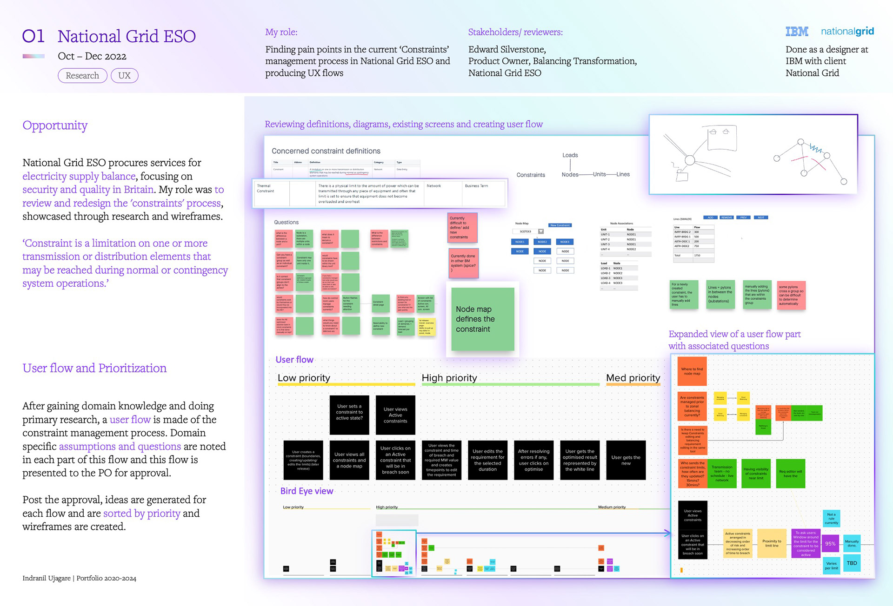Select the Research tag

(82, 75)
